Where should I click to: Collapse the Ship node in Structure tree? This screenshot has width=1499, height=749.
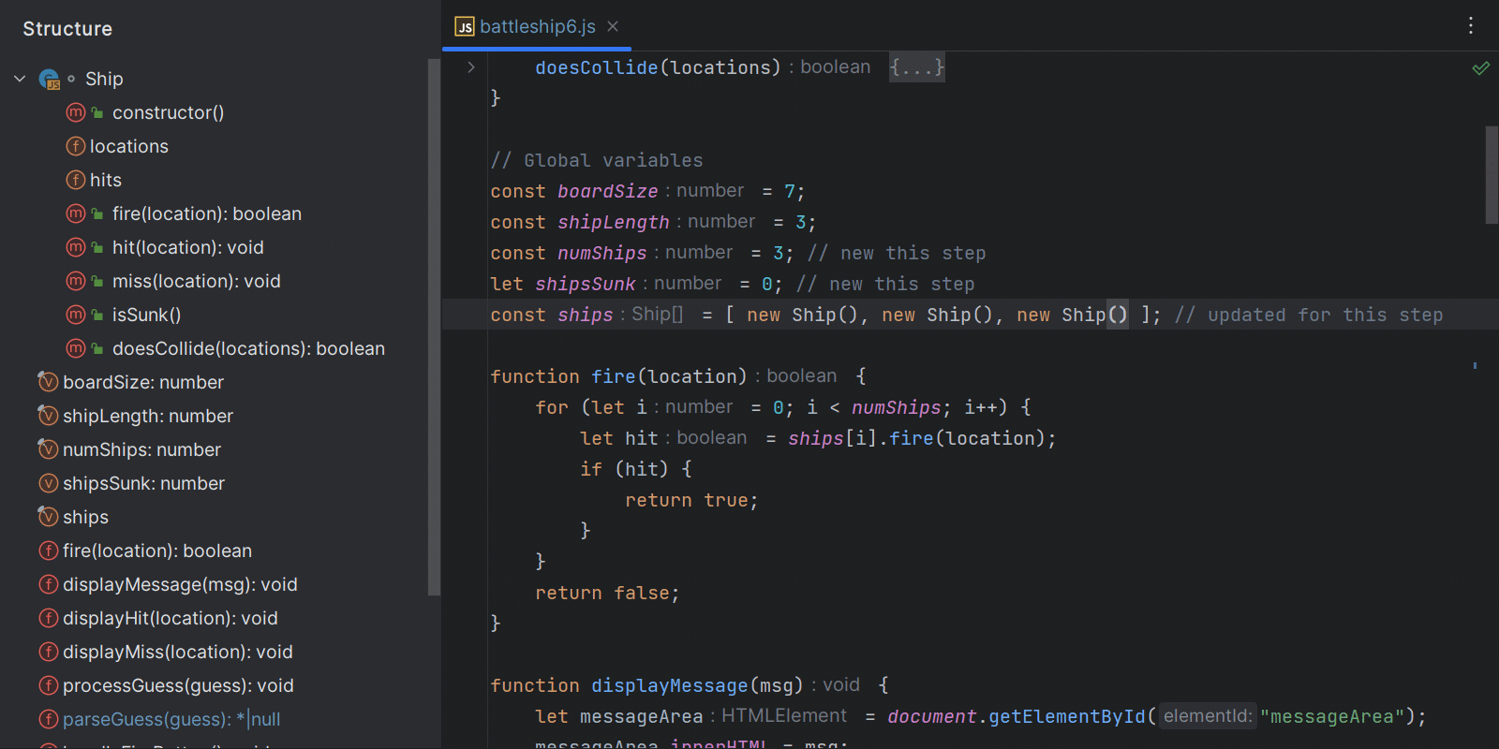20,79
